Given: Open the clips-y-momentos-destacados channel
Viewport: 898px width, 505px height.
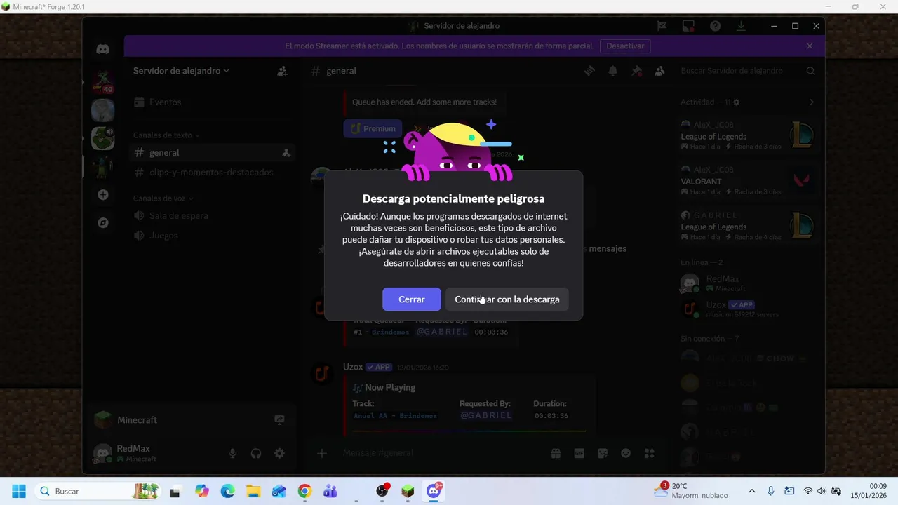Looking at the screenshot, I should click(x=212, y=173).
